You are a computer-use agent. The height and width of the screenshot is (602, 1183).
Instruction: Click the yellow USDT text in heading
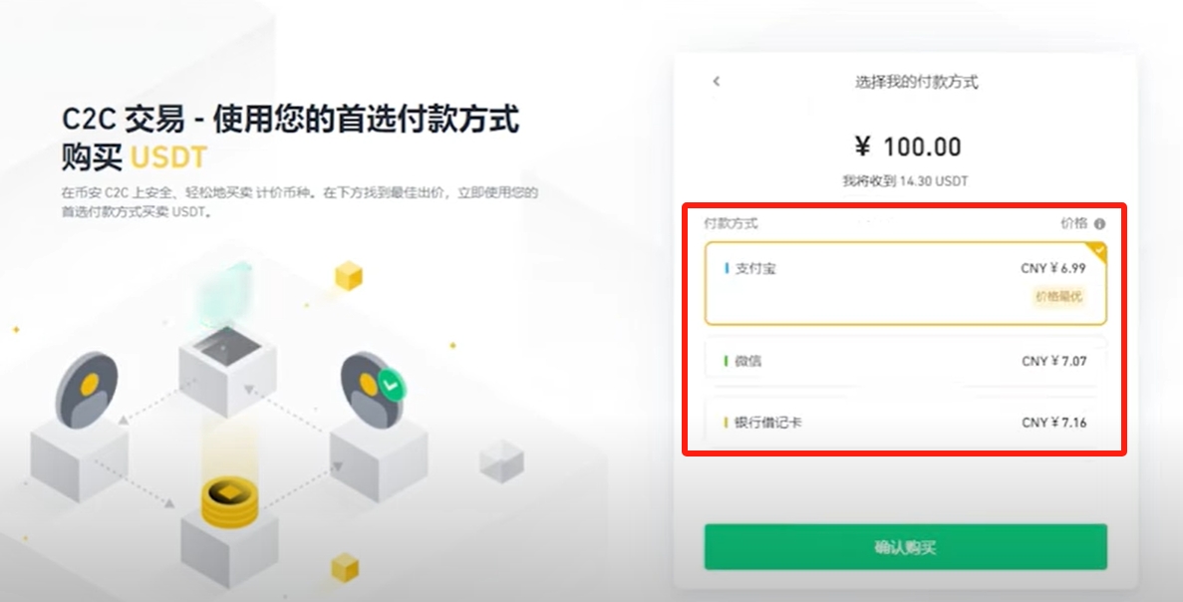coord(169,156)
